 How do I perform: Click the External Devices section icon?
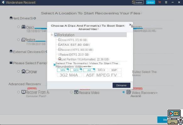click(11, 51)
